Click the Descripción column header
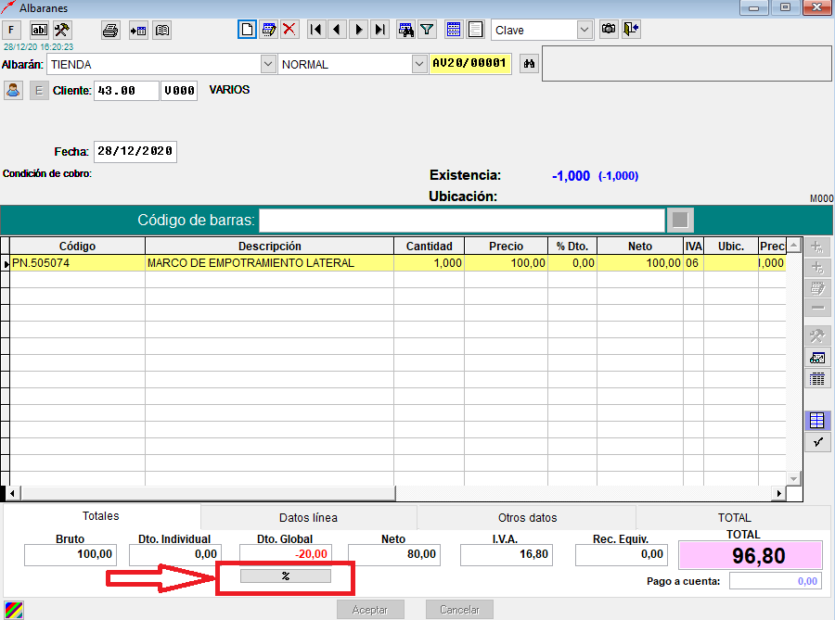This screenshot has height=620, width=835. click(x=269, y=247)
